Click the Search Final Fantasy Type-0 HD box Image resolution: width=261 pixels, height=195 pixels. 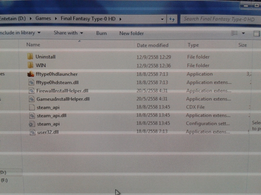click(x=218, y=19)
